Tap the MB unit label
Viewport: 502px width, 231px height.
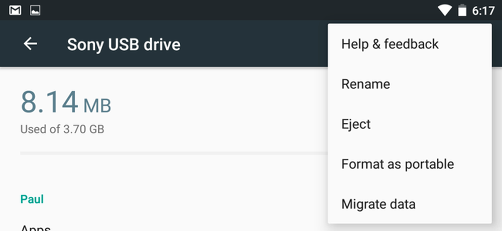(x=97, y=106)
